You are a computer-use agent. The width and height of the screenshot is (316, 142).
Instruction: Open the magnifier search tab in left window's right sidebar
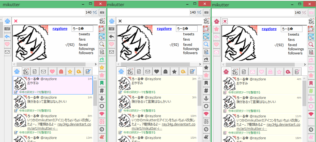(102, 44)
